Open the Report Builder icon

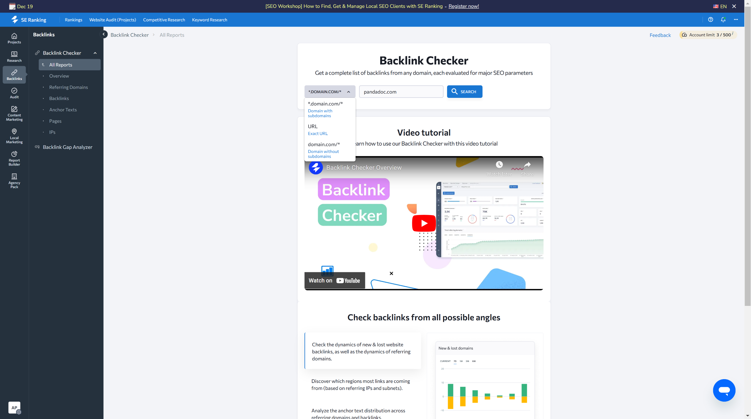[14, 158]
